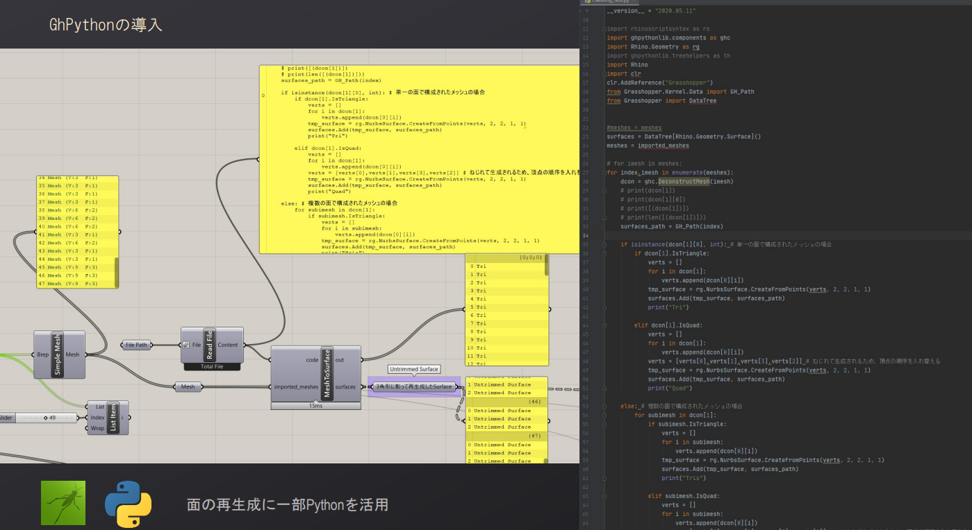The height and width of the screenshot is (530, 972).
Task: Click line 9 '__version__ = "2020.05.11"'
Action: (x=651, y=11)
